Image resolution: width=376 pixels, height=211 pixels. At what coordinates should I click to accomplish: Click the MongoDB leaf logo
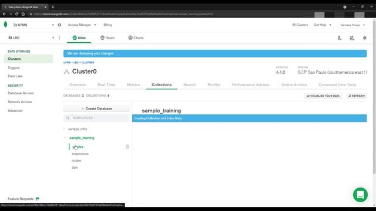tap(5, 24)
